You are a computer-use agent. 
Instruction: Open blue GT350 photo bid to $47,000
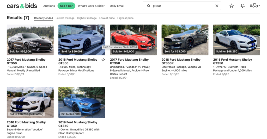click(82, 102)
